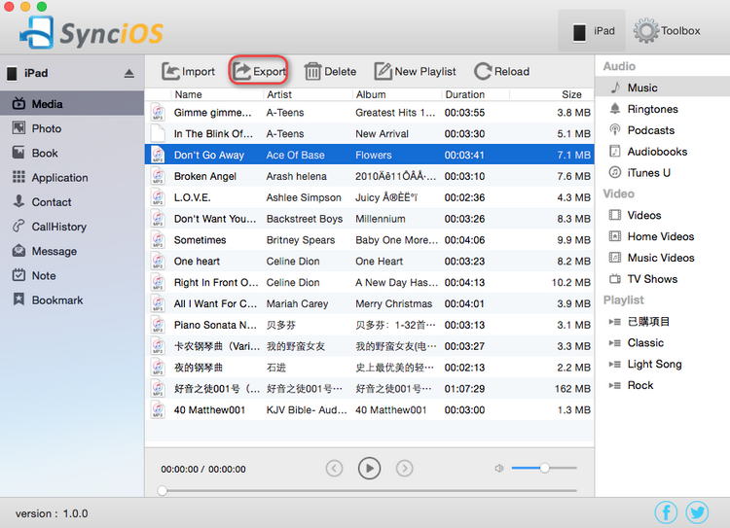Click the 162 MB size cell
Screen dimensions: 730x528
pos(572,389)
